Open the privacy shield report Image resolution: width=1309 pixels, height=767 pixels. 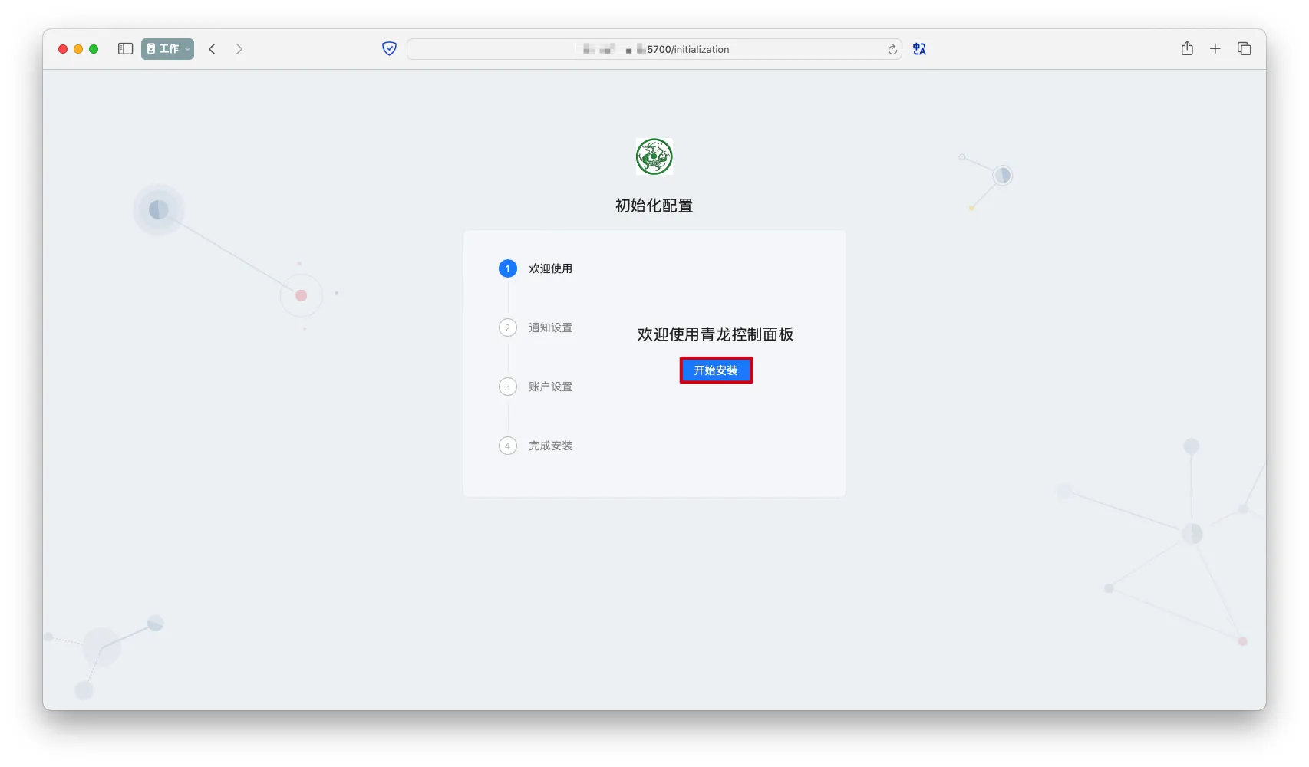click(x=389, y=49)
